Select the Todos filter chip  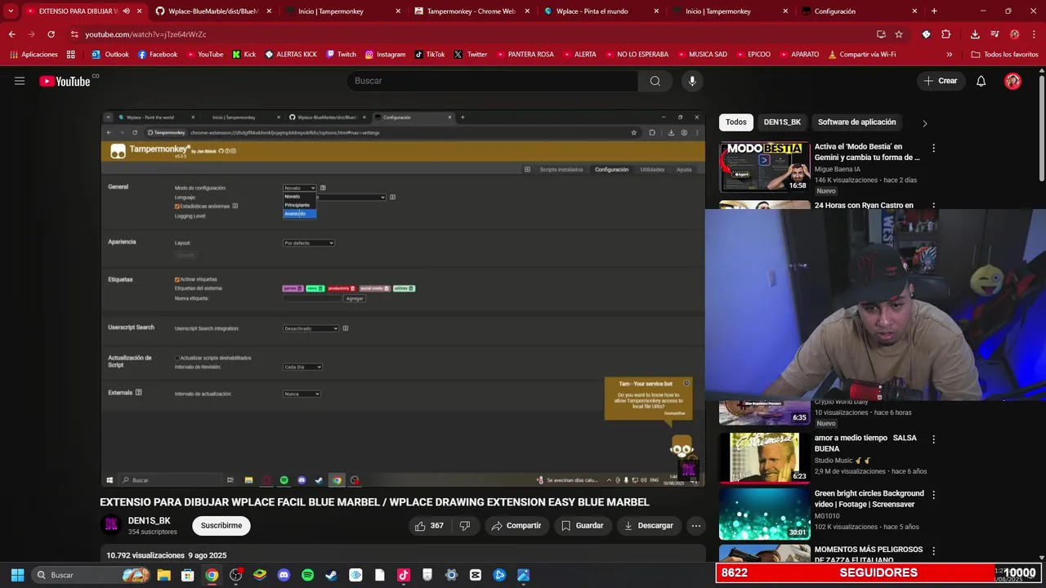(x=736, y=122)
